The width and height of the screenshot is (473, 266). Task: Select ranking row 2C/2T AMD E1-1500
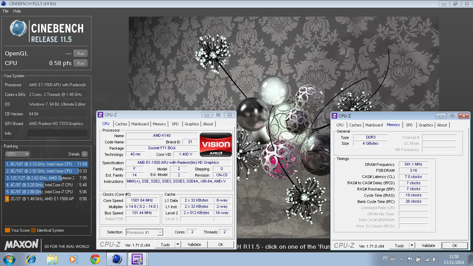pyautogui.click(x=46, y=199)
